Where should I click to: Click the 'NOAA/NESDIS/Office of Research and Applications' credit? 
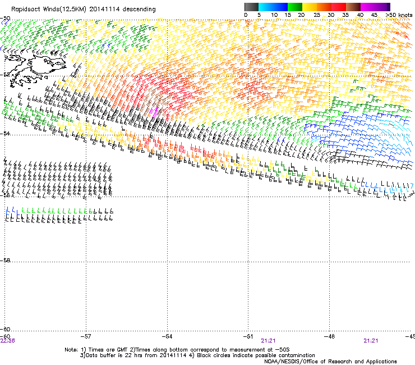click(x=330, y=362)
